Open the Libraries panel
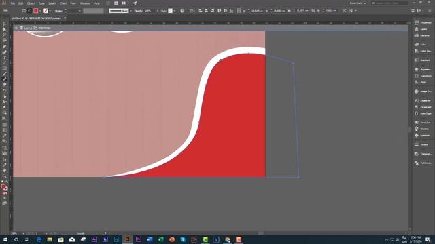 (423, 35)
